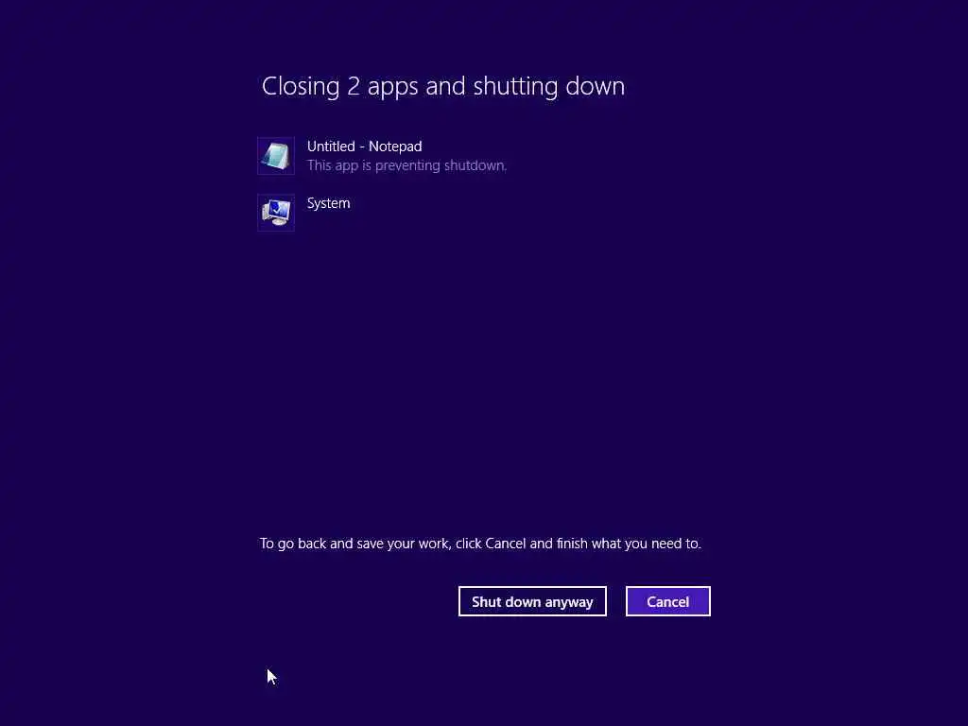Image resolution: width=968 pixels, height=726 pixels.
Task: Click the word "Notepad" in the app list
Action: click(x=395, y=147)
